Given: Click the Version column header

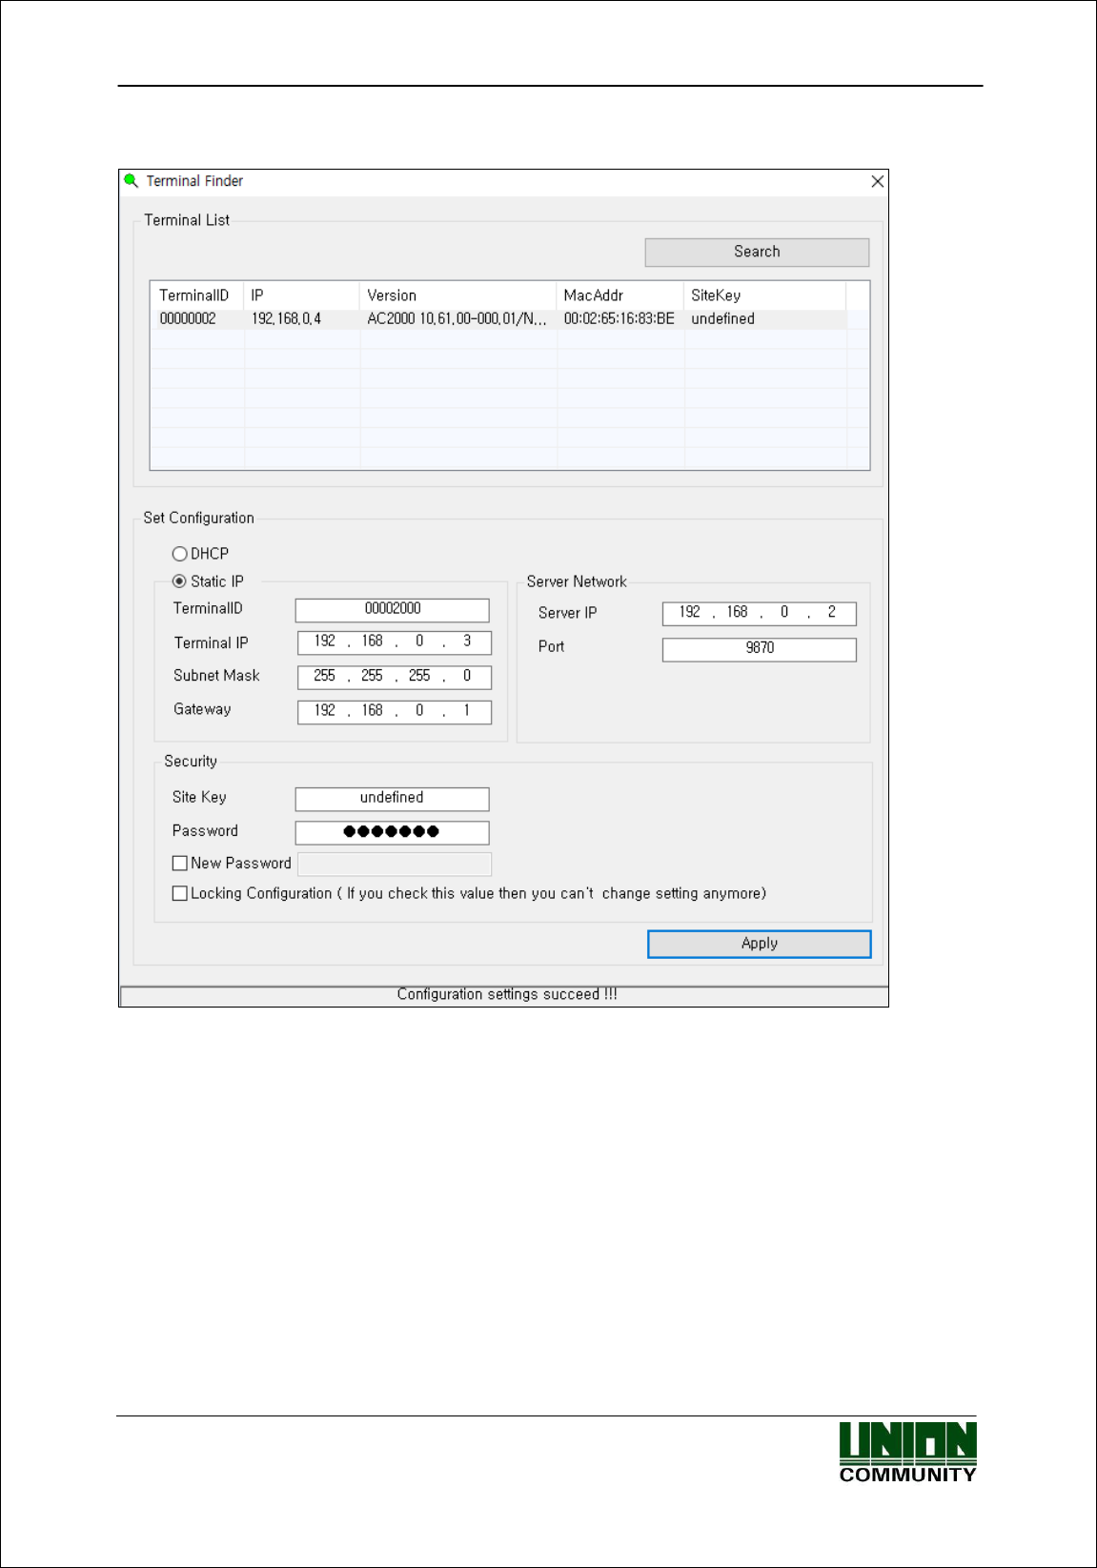Looking at the screenshot, I should [x=457, y=295].
